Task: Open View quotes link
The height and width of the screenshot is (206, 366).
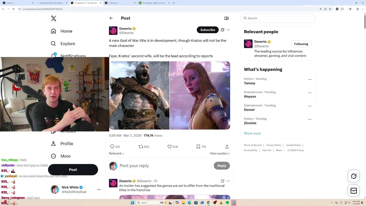Action: pos(220,153)
